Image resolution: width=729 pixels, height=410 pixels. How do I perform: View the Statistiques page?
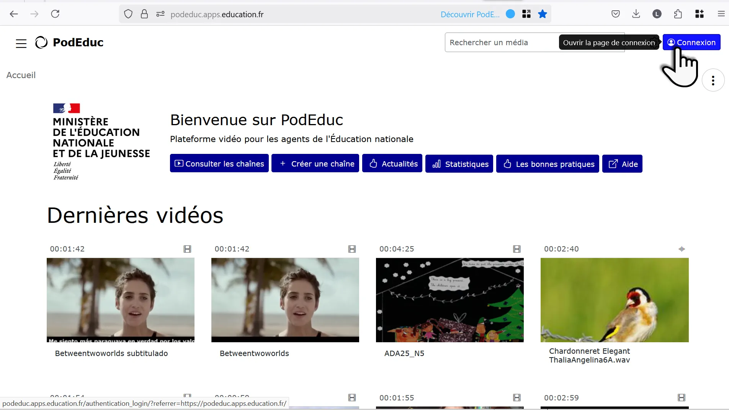coord(459,164)
